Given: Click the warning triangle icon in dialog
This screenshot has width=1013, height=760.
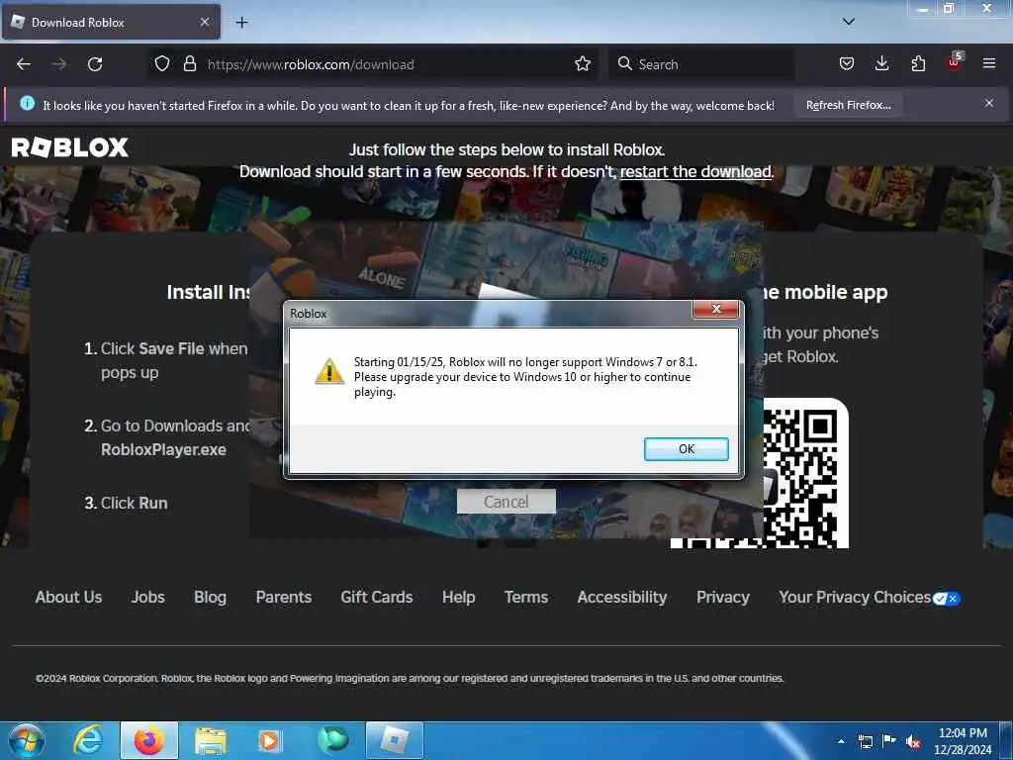Looking at the screenshot, I should (328, 372).
